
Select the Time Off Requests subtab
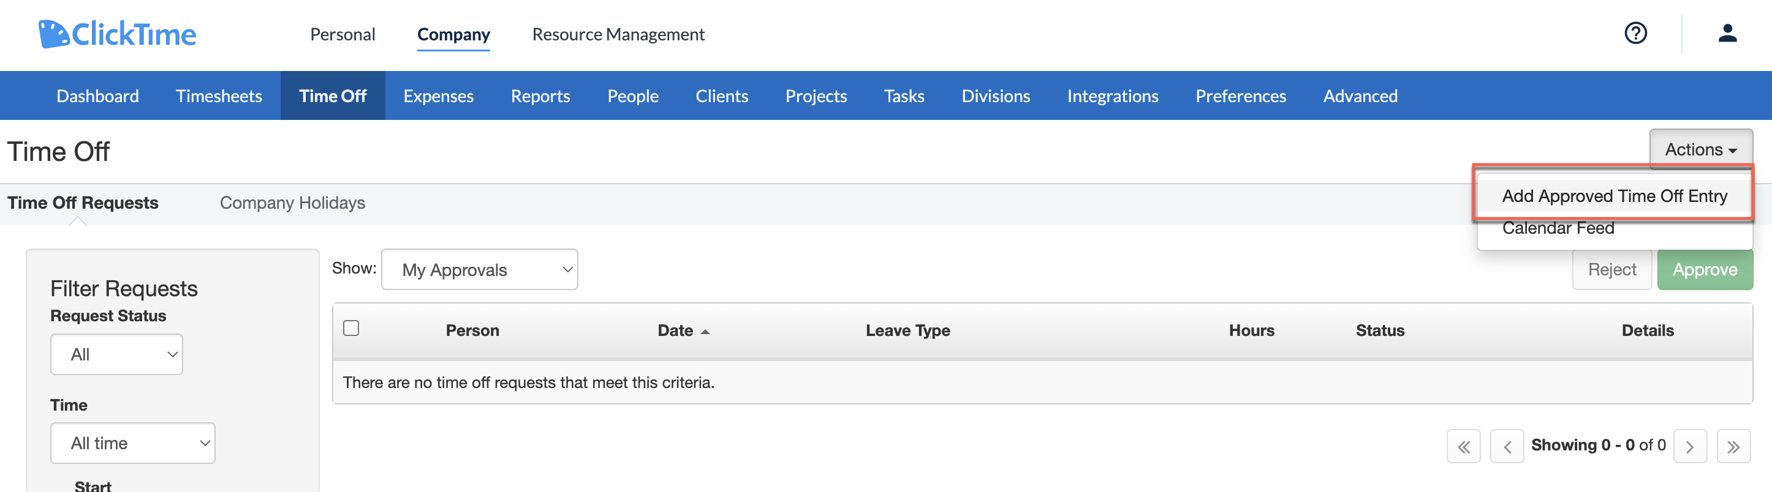83,203
